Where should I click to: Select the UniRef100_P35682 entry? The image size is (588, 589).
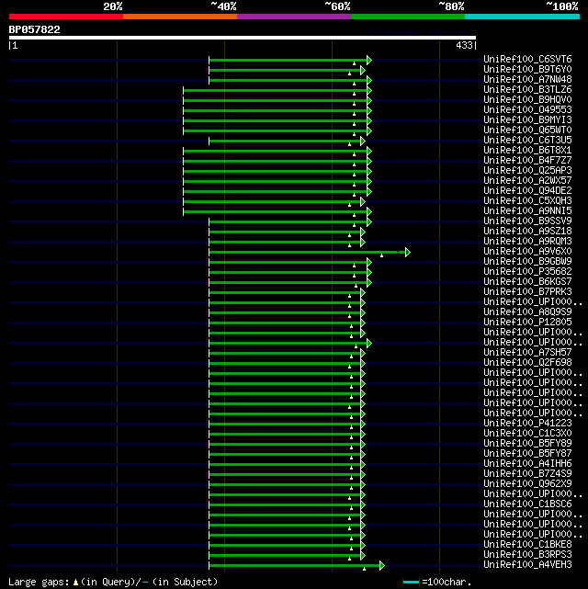527,272
